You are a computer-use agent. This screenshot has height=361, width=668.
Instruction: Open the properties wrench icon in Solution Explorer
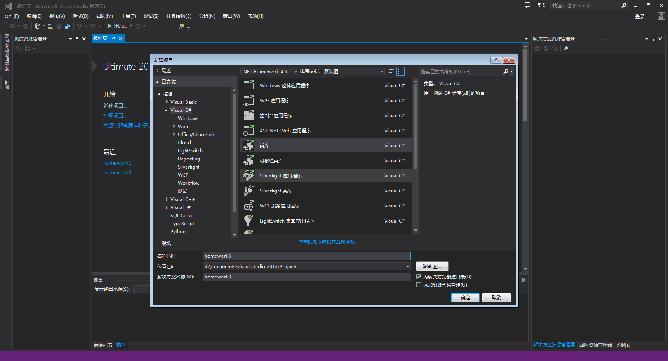coord(566,48)
